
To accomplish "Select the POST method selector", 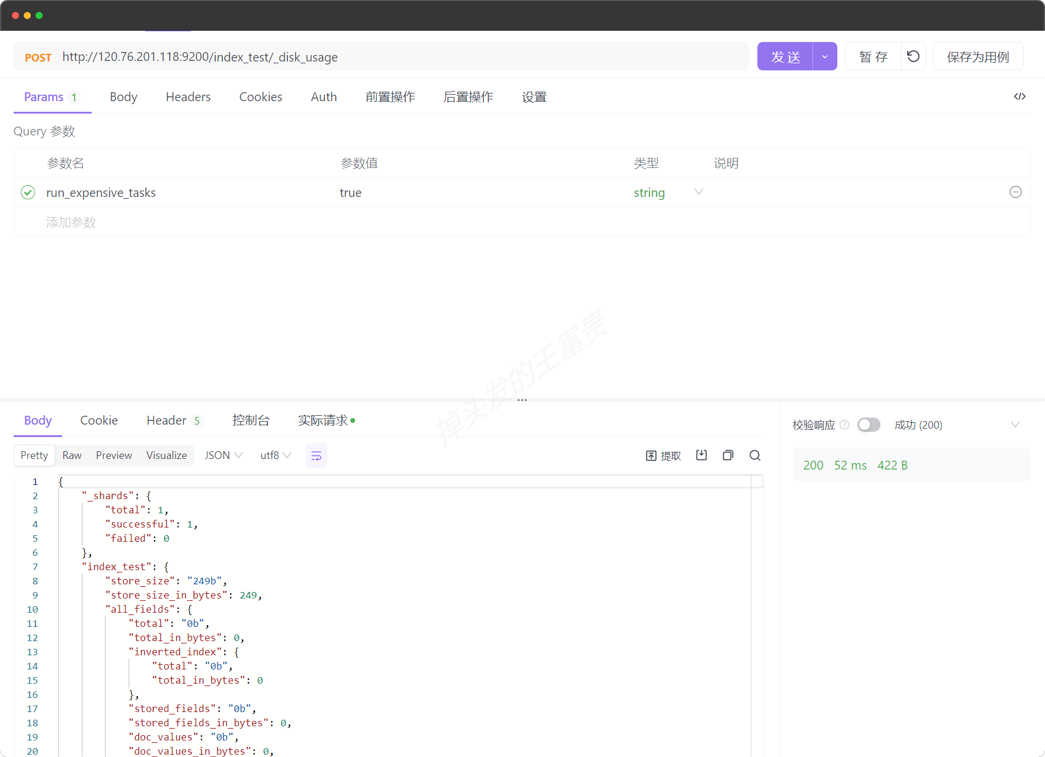I will point(38,57).
